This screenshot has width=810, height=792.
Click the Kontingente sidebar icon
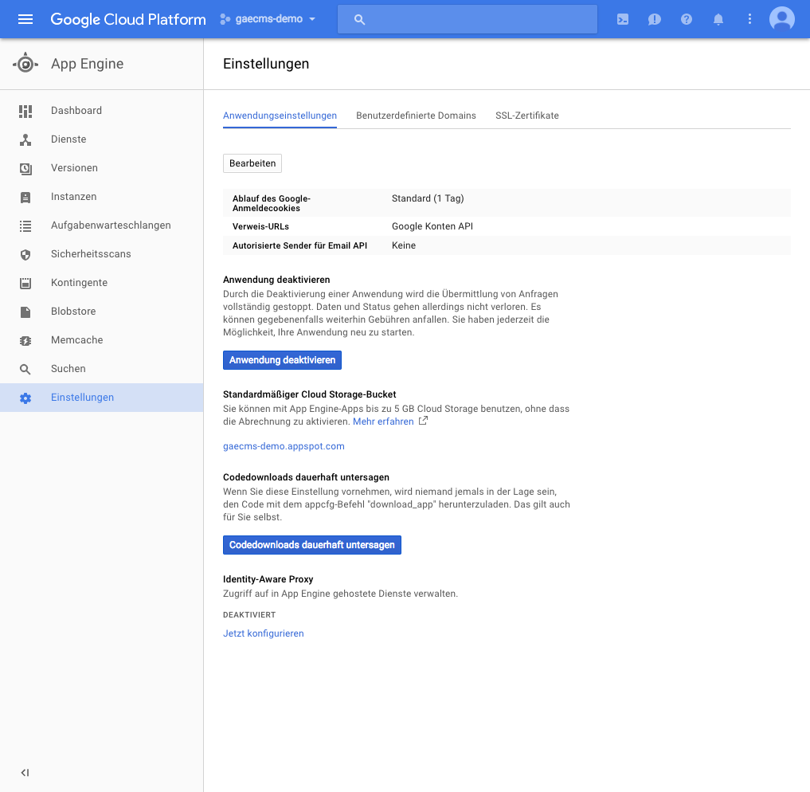tap(25, 283)
